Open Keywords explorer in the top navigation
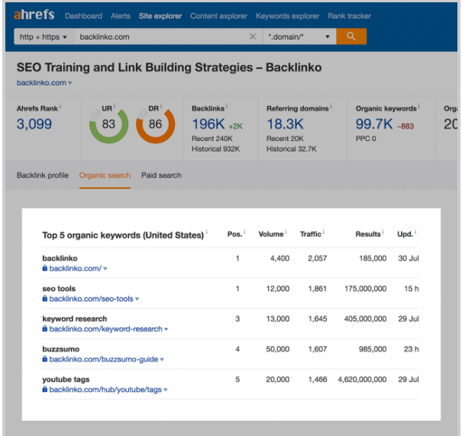462x436 pixels. click(287, 16)
